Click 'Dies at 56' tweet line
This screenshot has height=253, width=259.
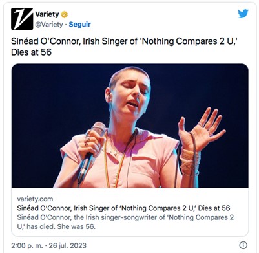[32, 52]
